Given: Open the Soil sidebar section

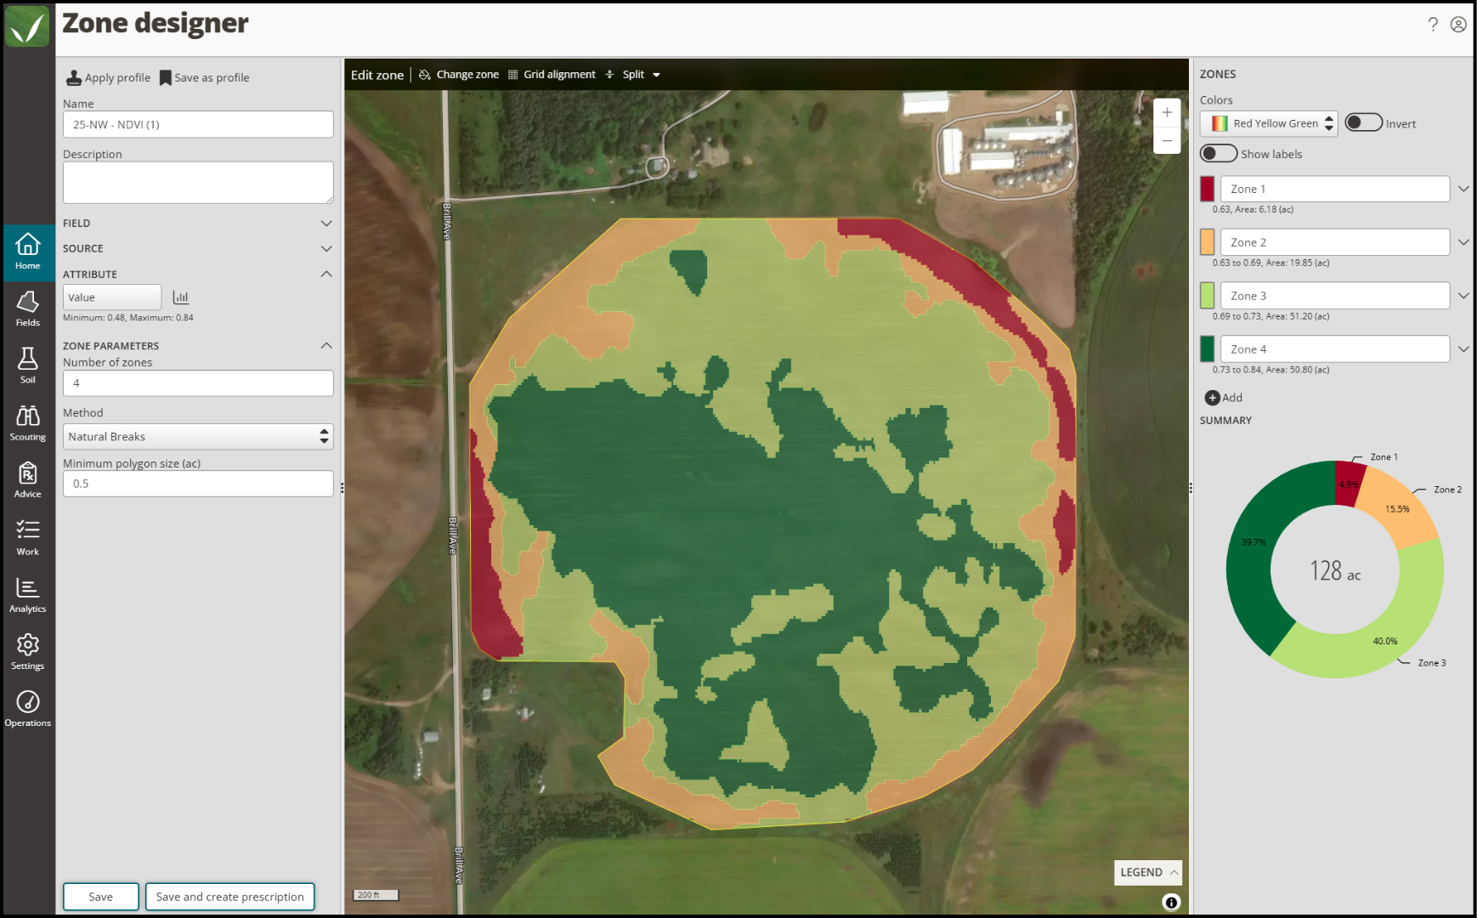Looking at the screenshot, I should (28, 366).
